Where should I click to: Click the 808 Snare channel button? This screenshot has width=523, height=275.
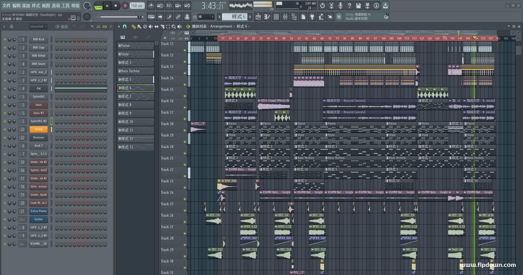(x=39, y=64)
